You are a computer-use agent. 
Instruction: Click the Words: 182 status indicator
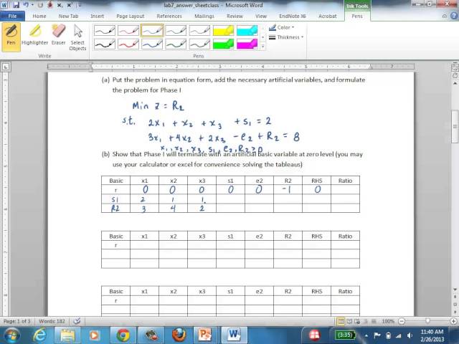coord(52,321)
